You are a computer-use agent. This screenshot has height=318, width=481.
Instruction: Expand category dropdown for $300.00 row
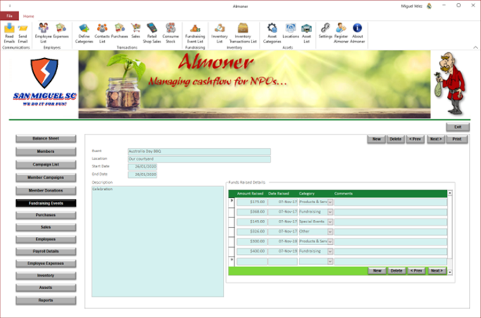coord(330,242)
